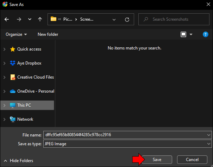Screen dimensions: 213x167
Task: Open the Organize menu
Action: (16, 34)
